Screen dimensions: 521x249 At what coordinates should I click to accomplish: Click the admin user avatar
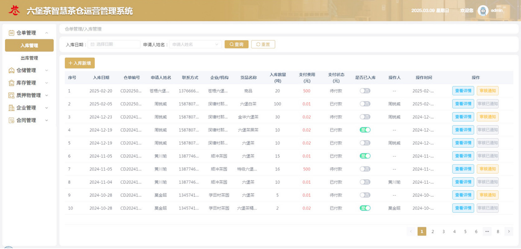(483, 11)
